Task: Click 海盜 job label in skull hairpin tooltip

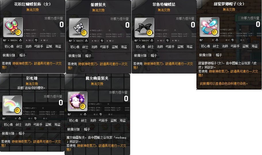Action: 124,47
